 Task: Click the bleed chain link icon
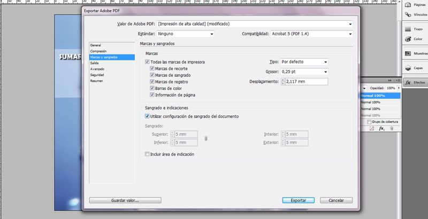(x=206, y=138)
